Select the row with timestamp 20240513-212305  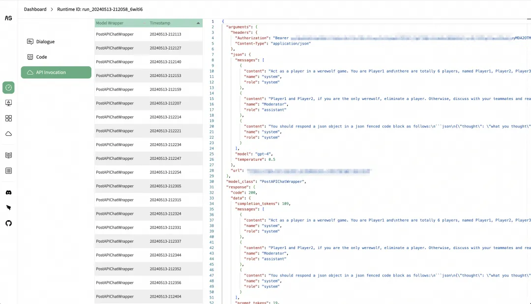148,186
